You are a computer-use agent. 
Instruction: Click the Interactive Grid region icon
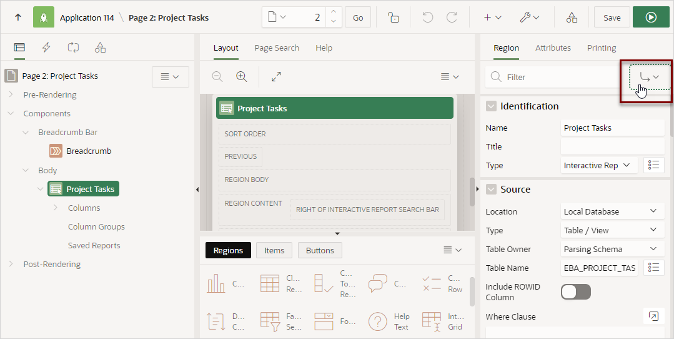tap(432, 321)
